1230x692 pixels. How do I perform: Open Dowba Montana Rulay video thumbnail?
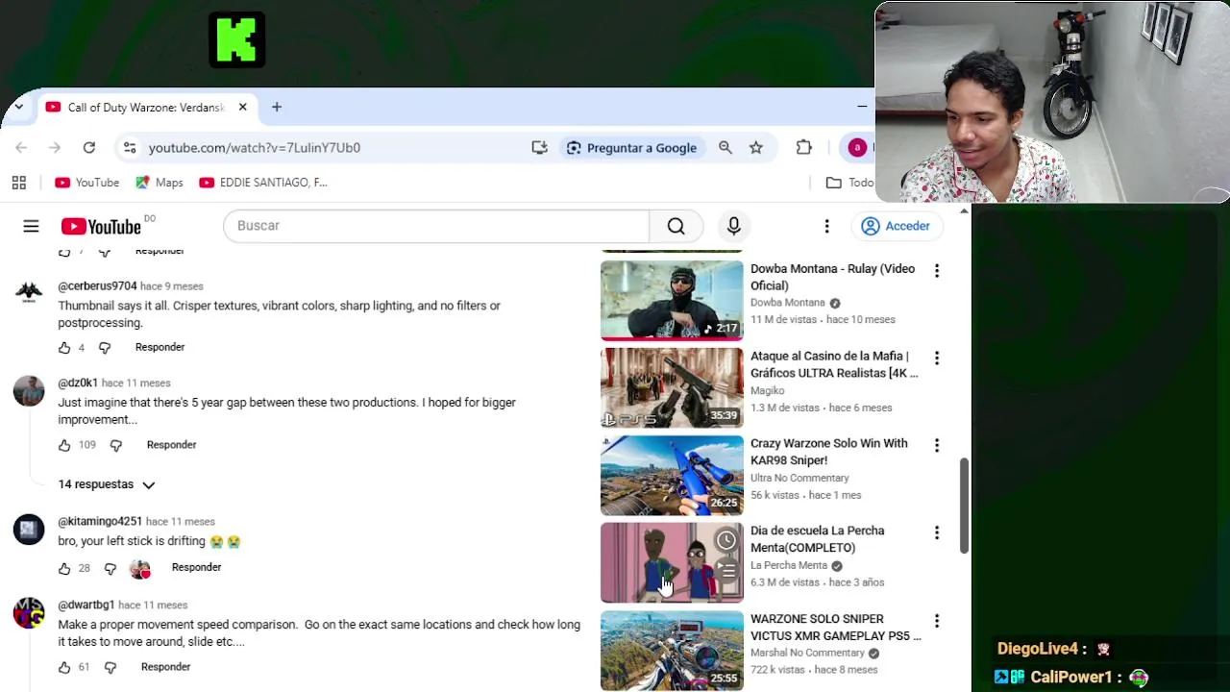pyautogui.click(x=672, y=300)
